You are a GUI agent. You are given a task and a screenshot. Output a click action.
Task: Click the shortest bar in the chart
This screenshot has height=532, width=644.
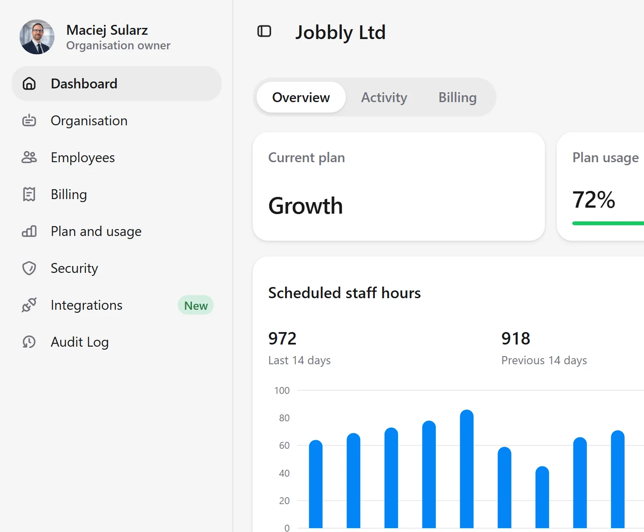coord(542,497)
